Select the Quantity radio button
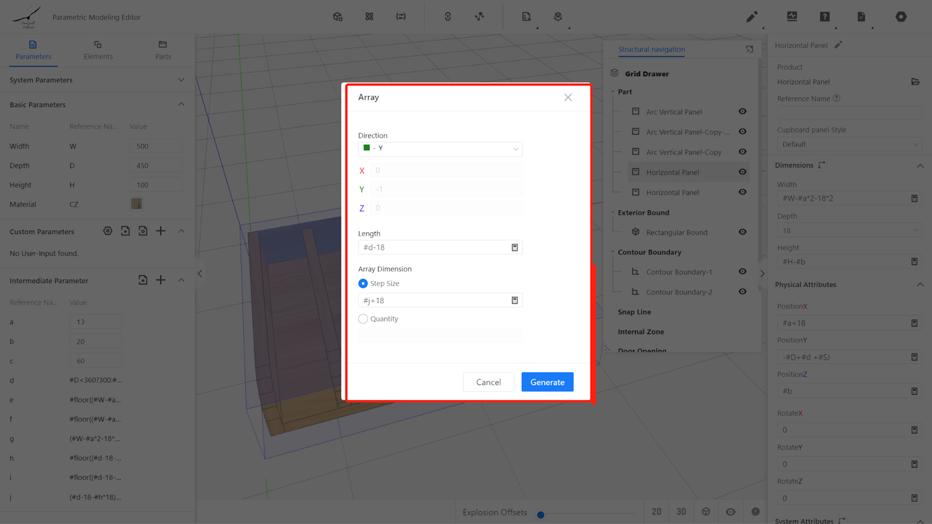Screen dimensions: 932x524 [363, 319]
